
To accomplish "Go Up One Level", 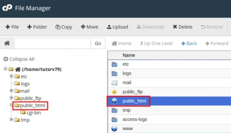I will click(156, 43).
